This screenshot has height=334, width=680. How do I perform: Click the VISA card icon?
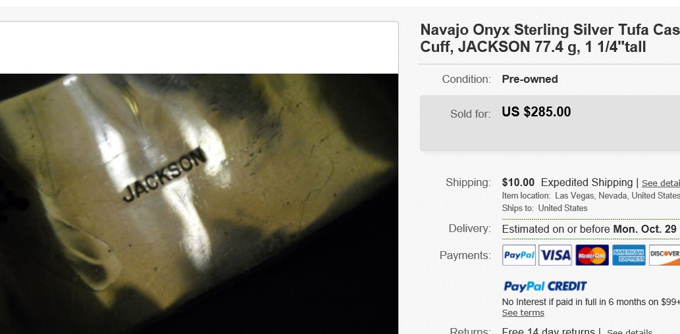[555, 255]
